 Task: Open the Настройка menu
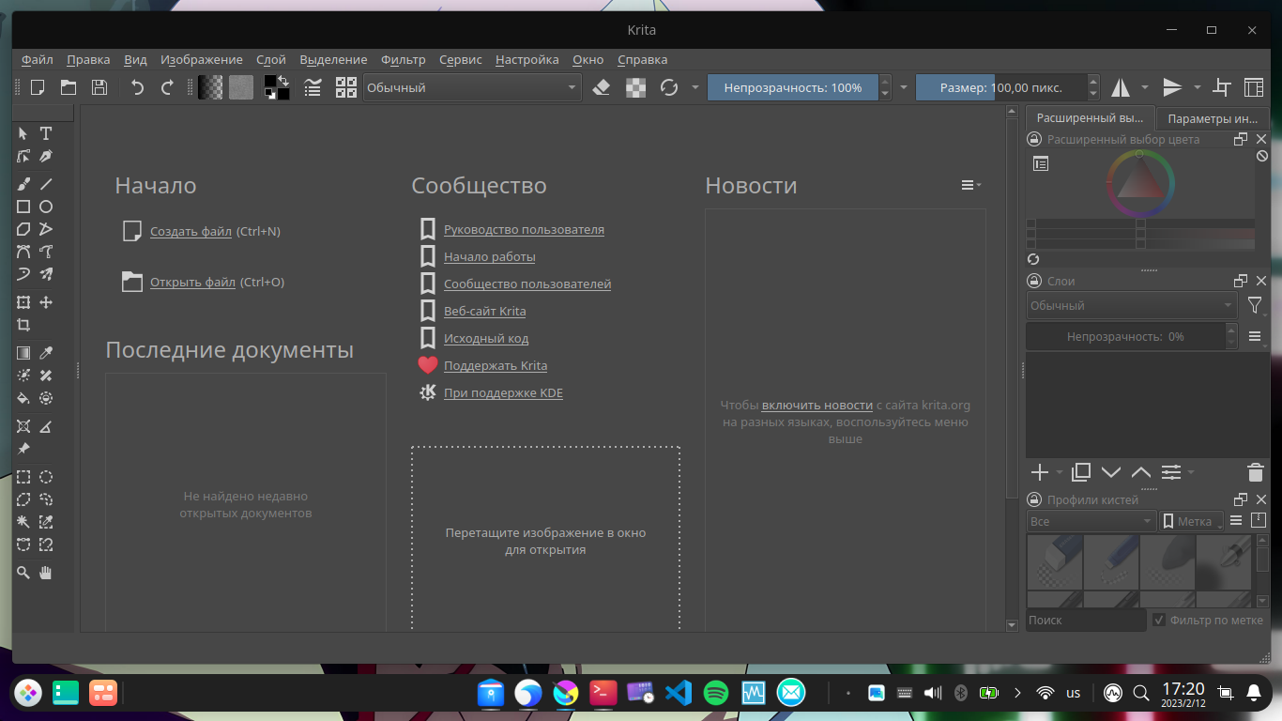coord(527,59)
